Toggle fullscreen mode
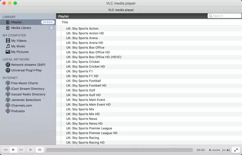Image resolution: width=242 pixels, height=155 pixels. pos(236,150)
